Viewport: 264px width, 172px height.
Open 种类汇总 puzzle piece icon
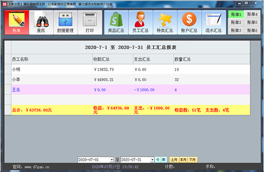coord(165,22)
